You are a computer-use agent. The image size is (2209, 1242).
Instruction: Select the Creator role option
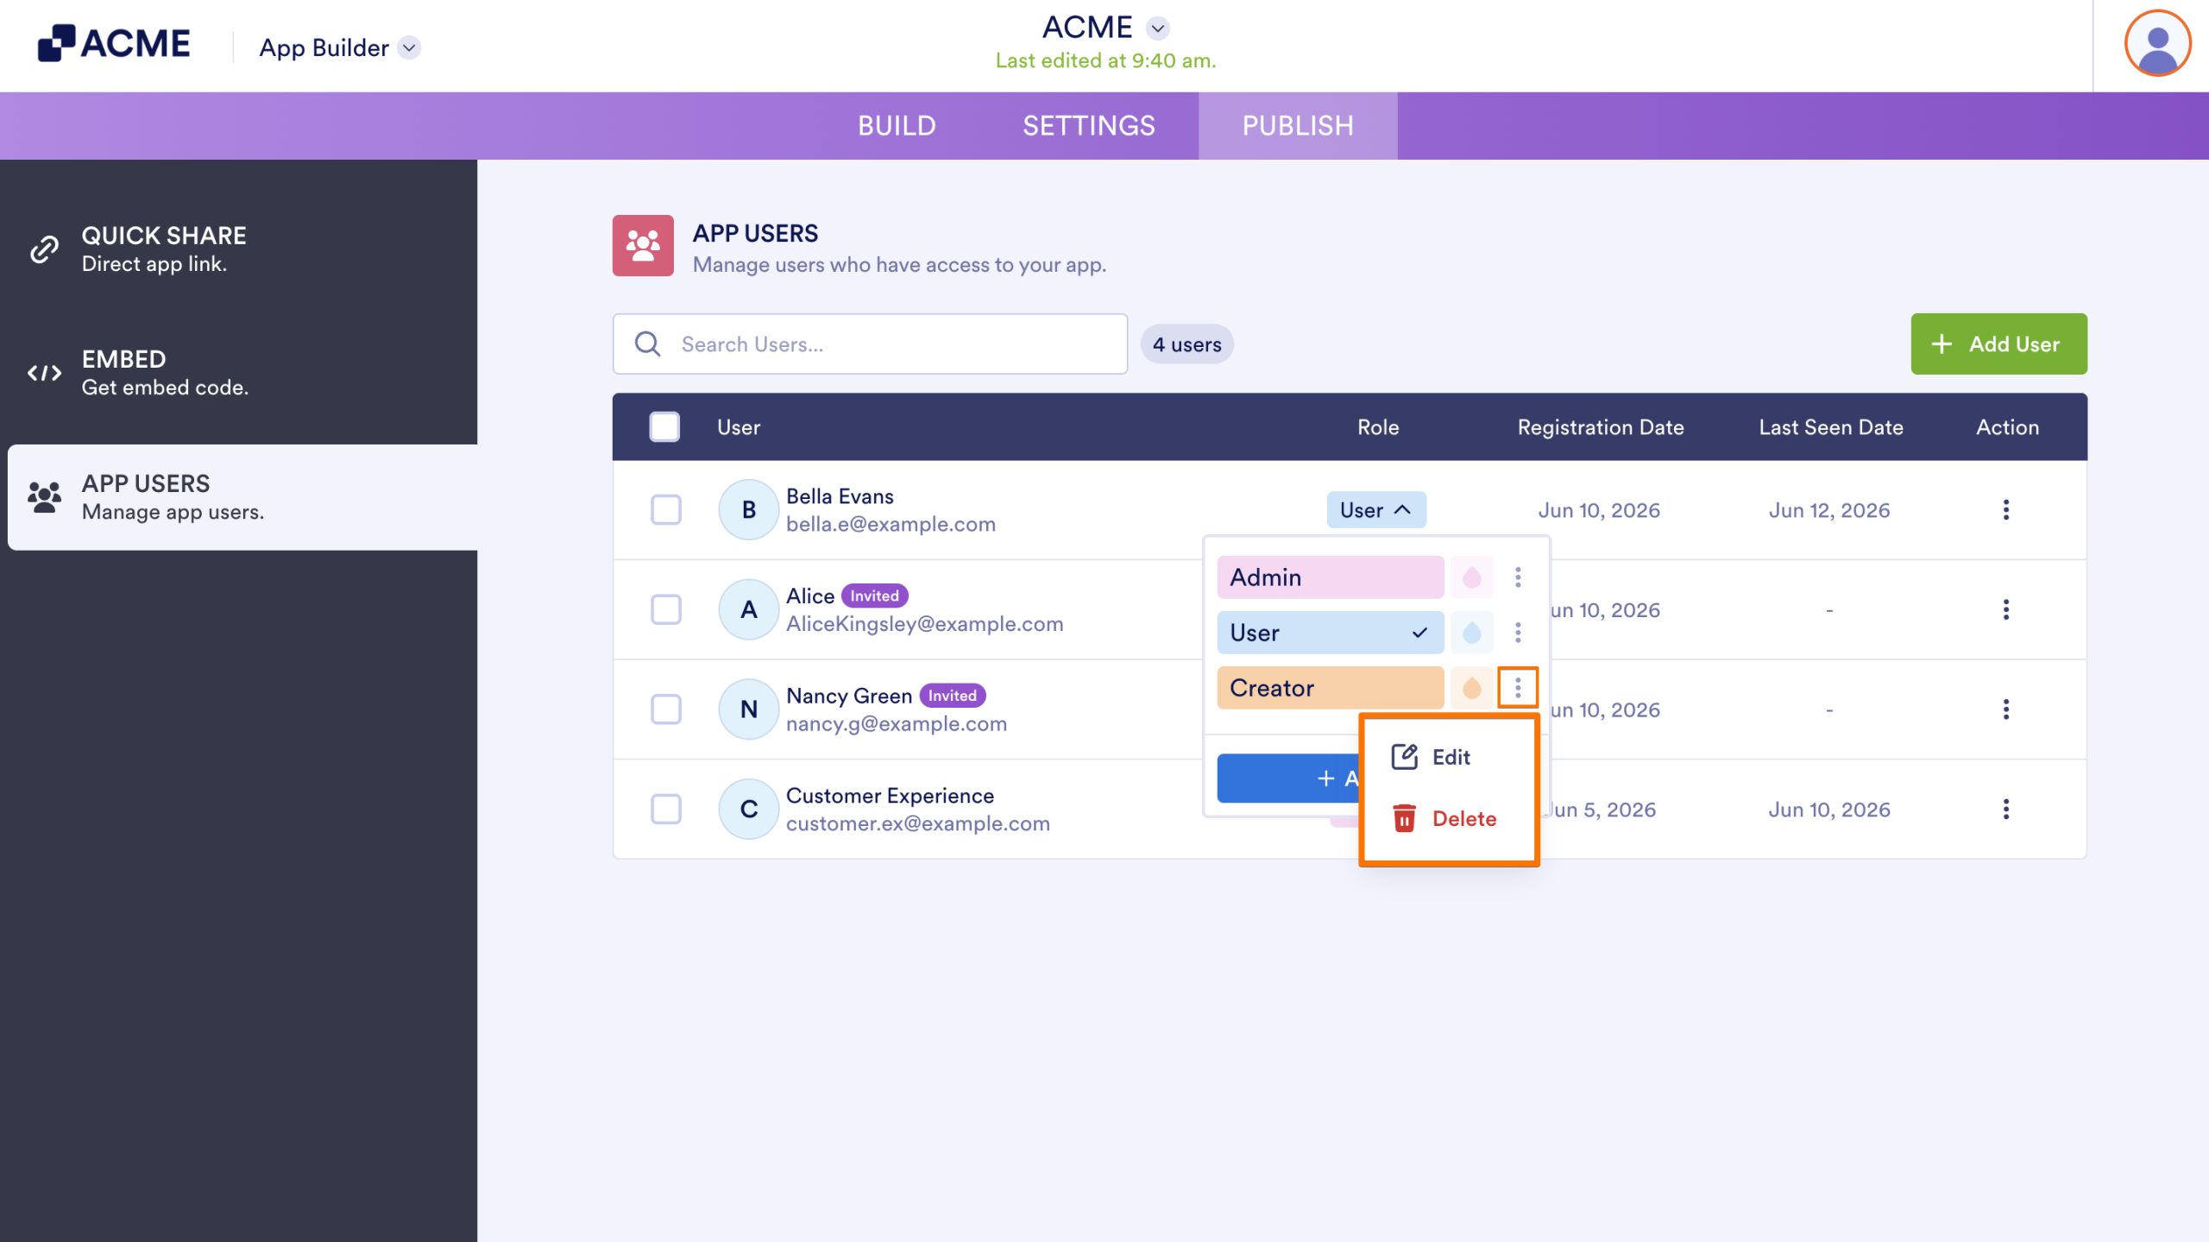(1330, 688)
